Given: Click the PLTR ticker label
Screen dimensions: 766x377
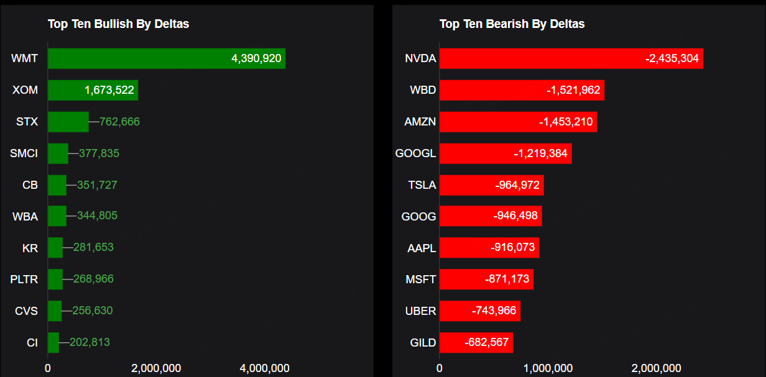Looking at the screenshot, I should 24,279.
